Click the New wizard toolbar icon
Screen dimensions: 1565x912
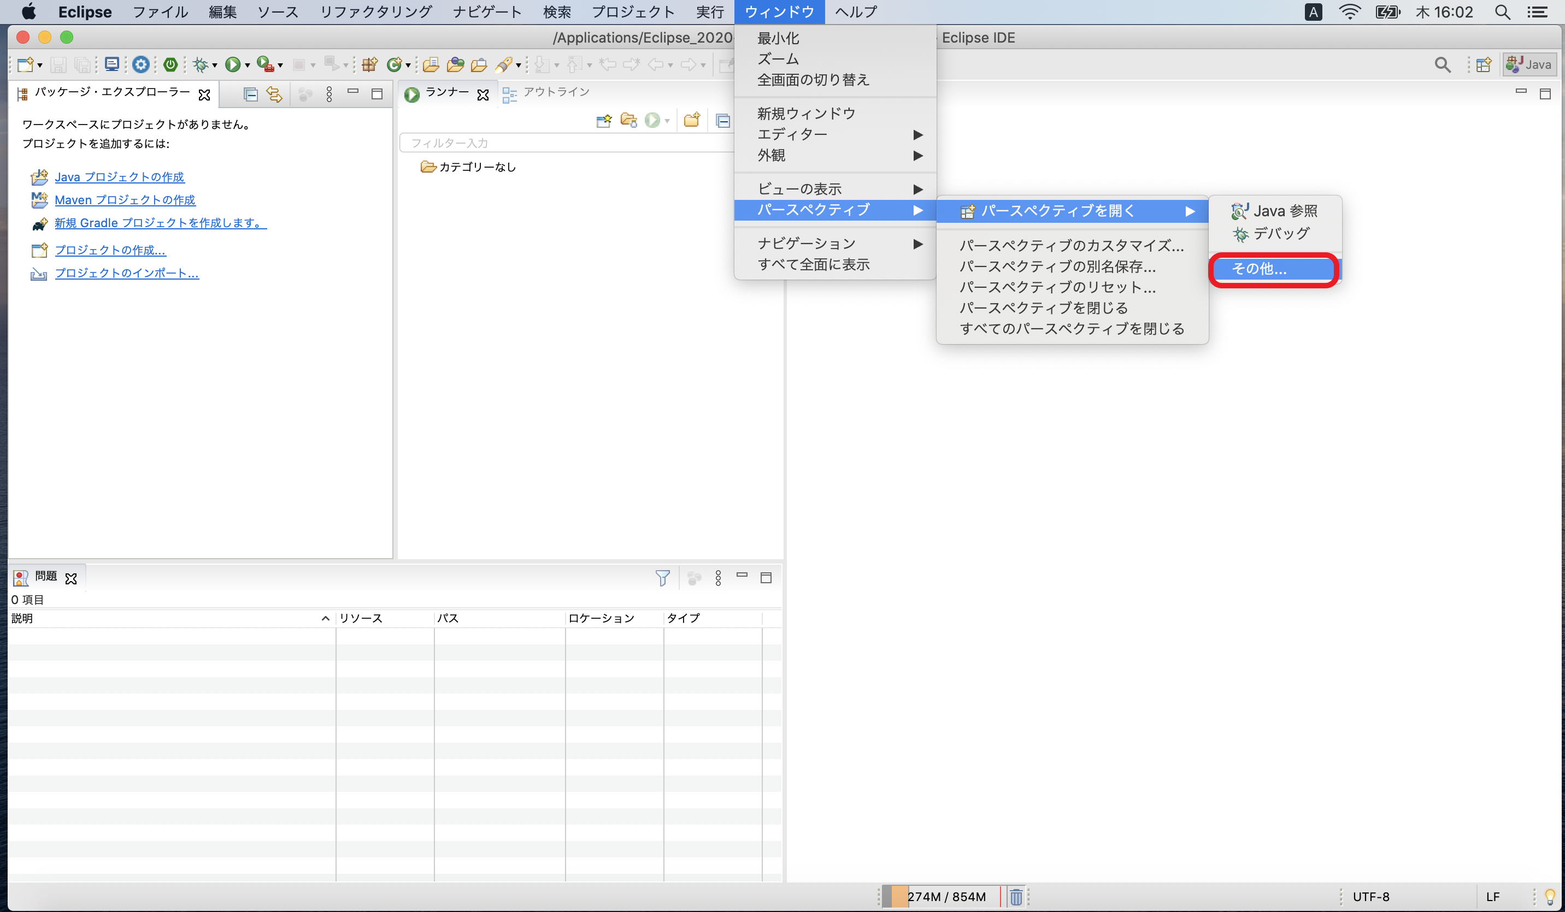pos(26,64)
